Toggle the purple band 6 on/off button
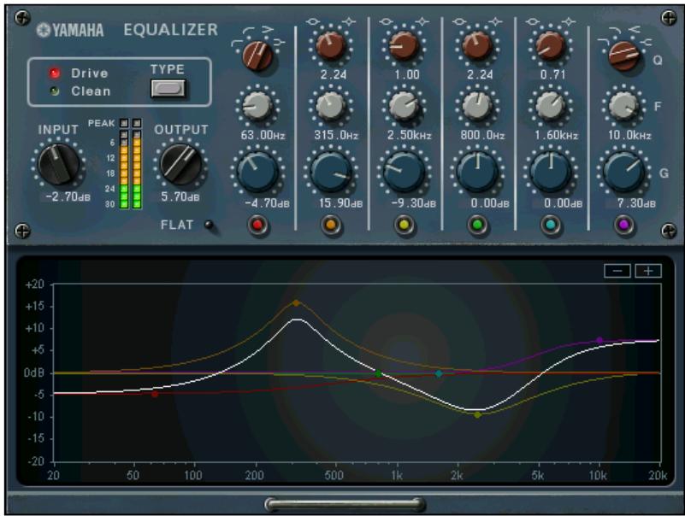The height and width of the screenshot is (516, 685). (x=623, y=226)
